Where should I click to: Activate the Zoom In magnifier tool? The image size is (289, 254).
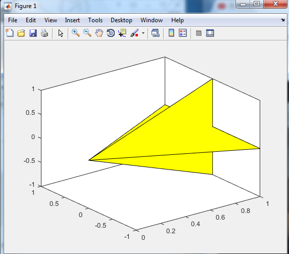coord(76,33)
